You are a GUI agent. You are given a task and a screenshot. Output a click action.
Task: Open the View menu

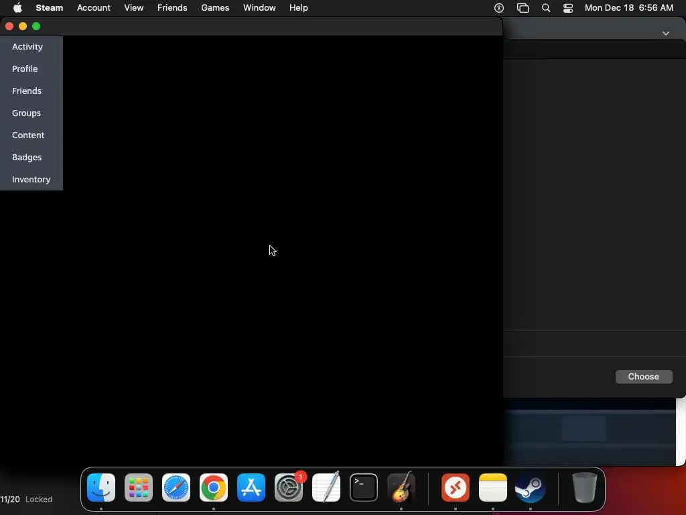point(134,8)
